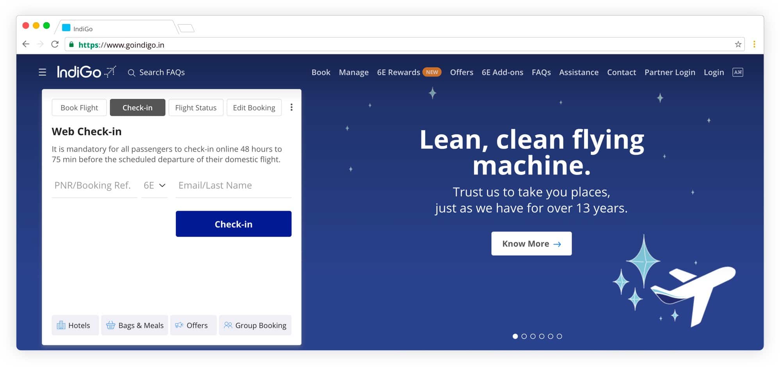The image size is (780, 367).
Task: Bookmark page with the star icon
Action: (x=738, y=45)
